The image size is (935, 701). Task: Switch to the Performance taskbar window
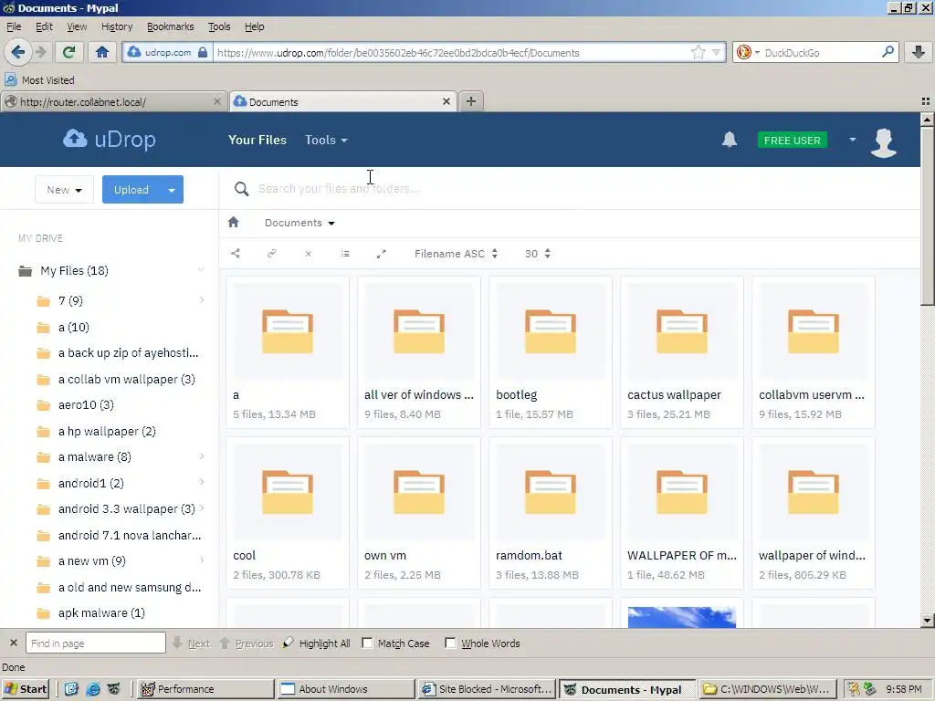coord(206,689)
